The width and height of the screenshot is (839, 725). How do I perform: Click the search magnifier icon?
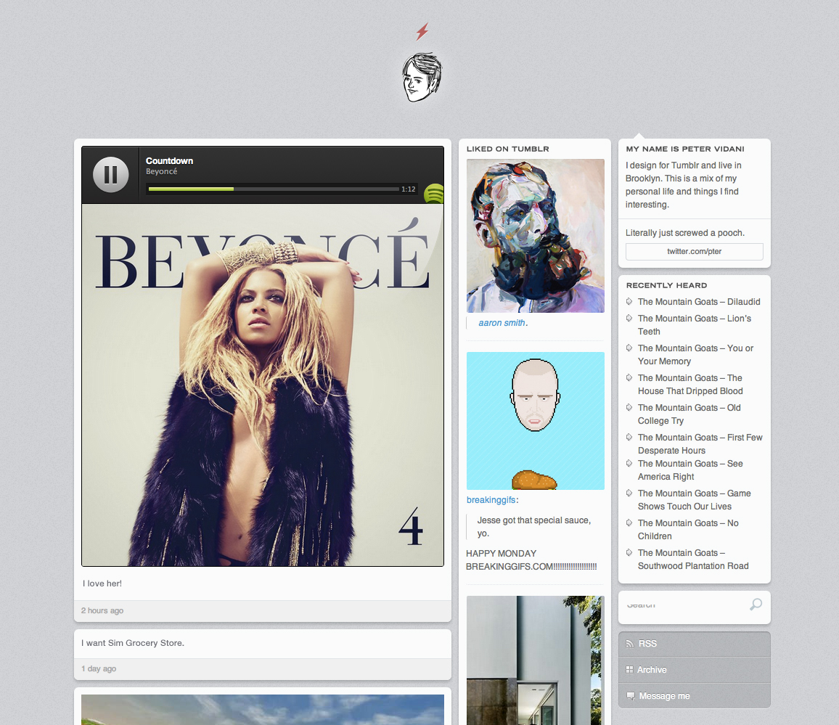point(756,605)
